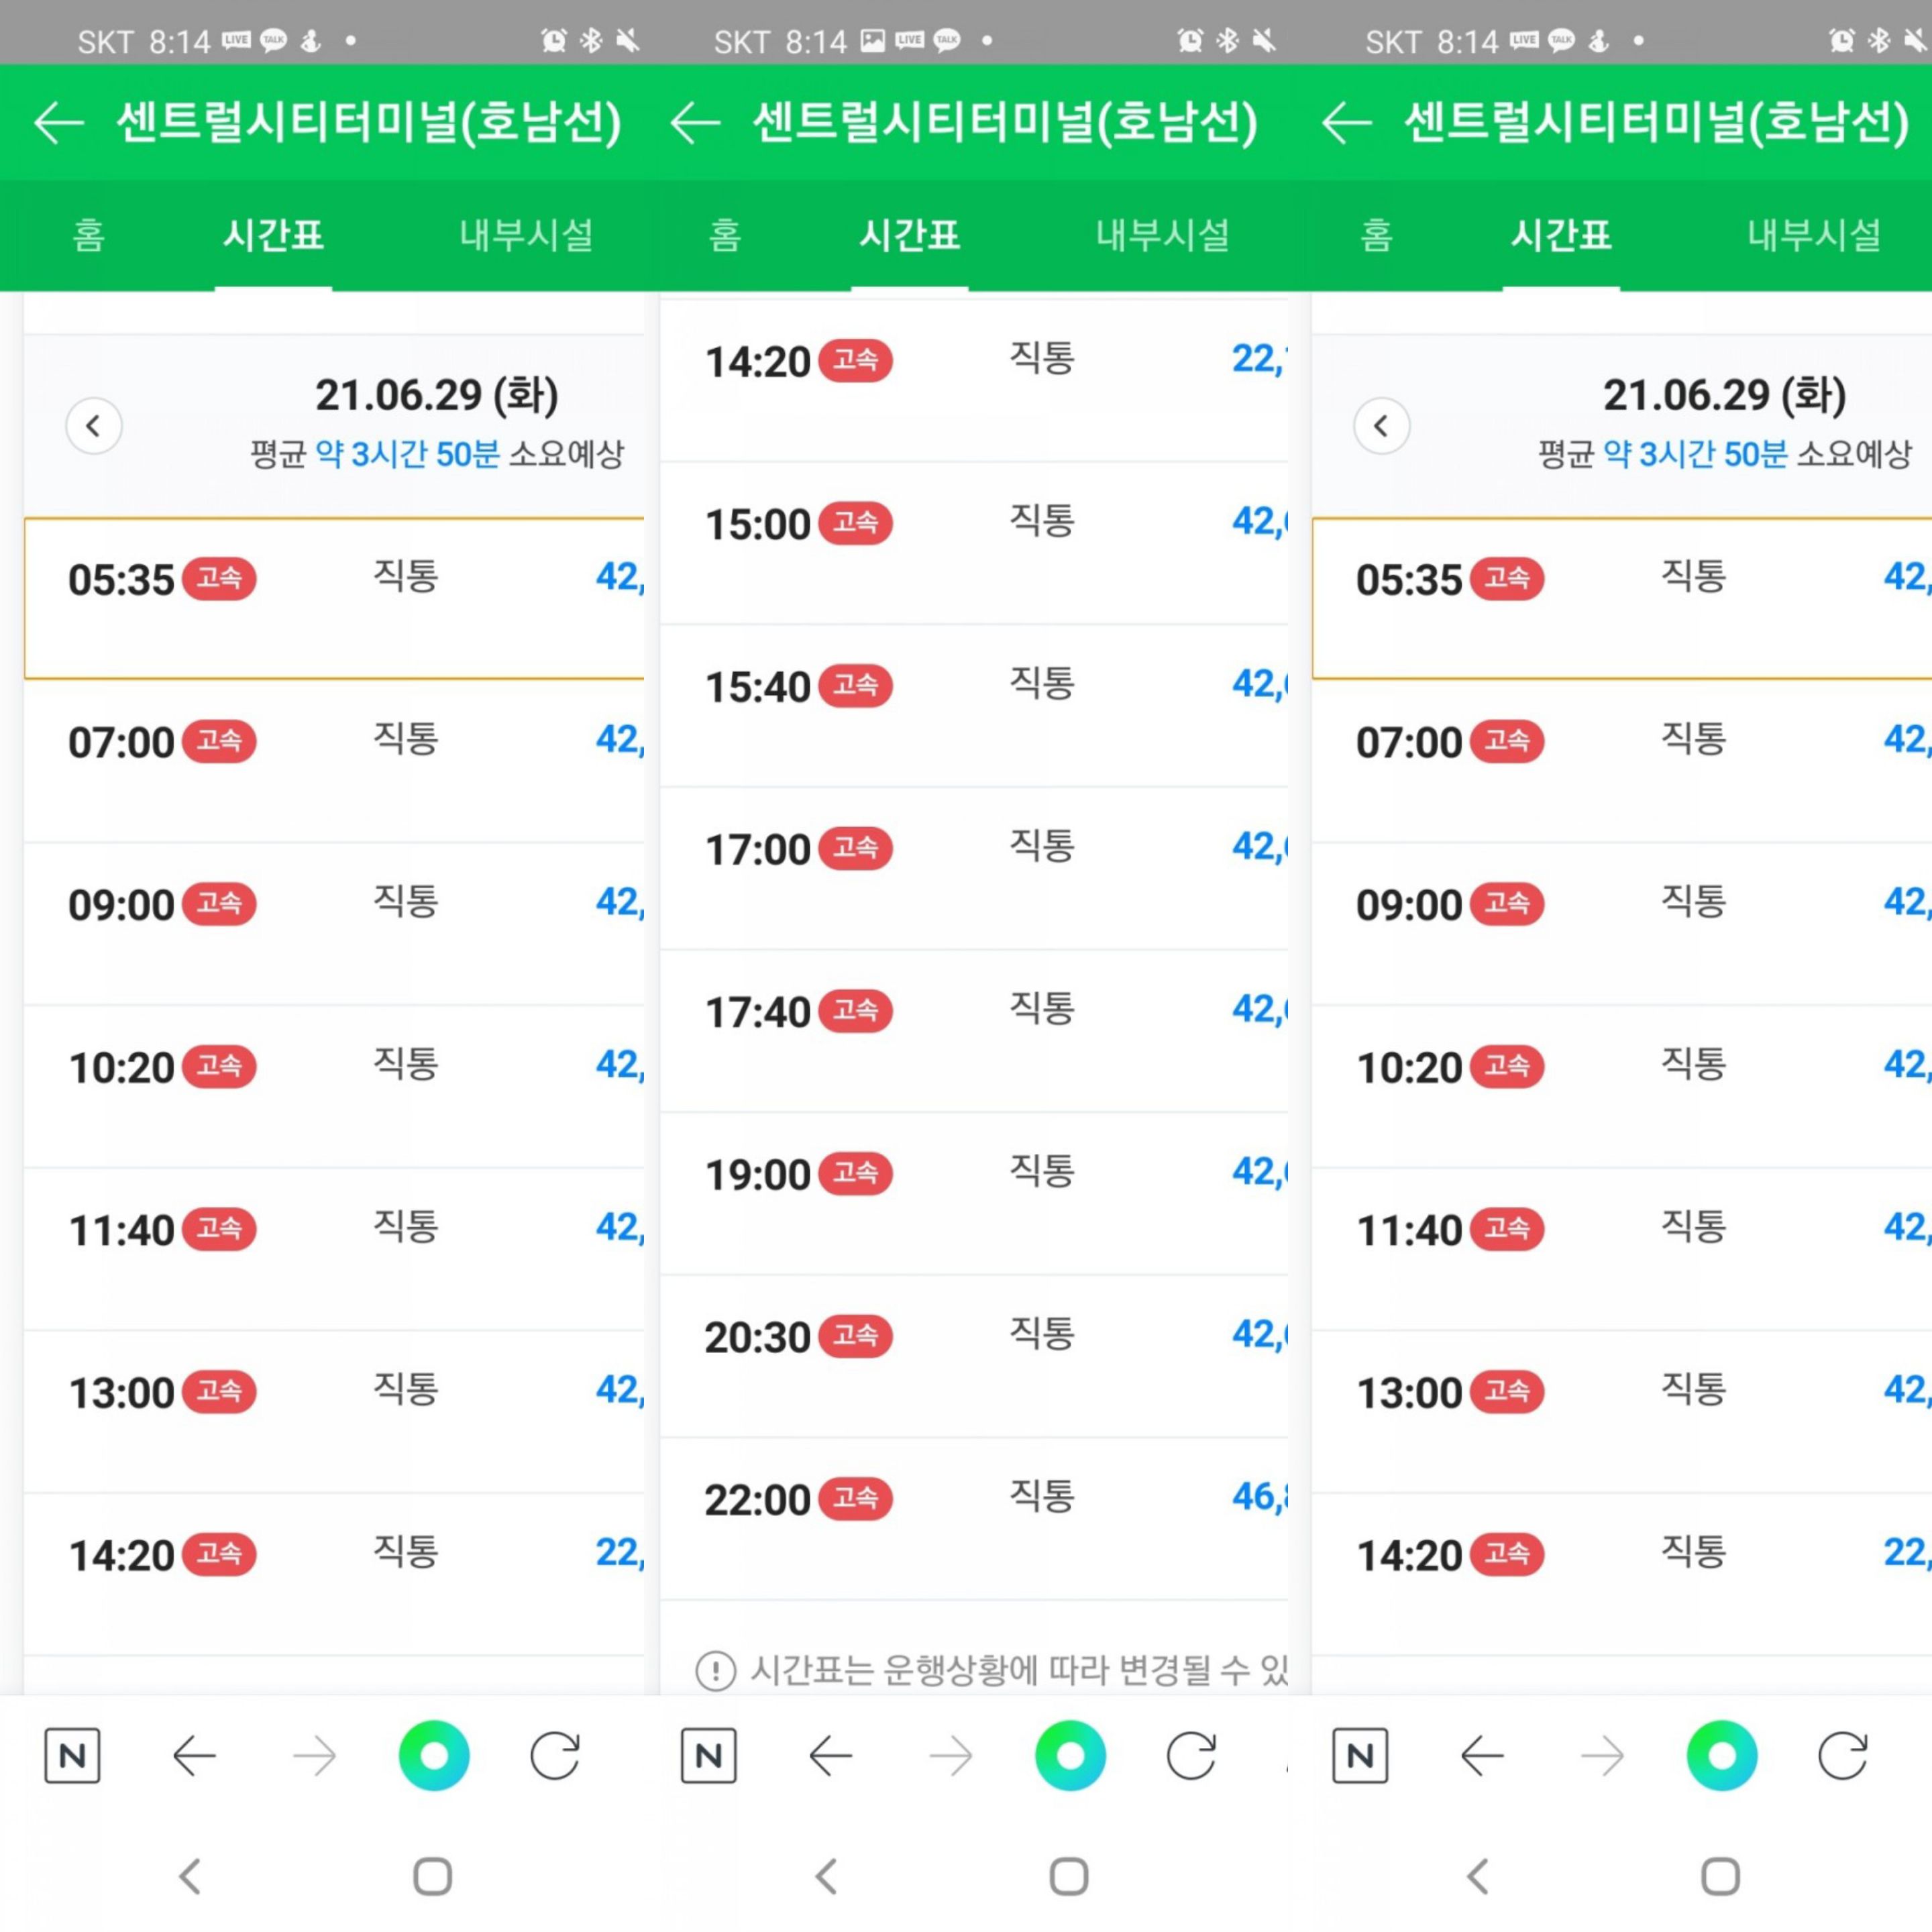The height and width of the screenshot is (1932, 1932).
Task: Tap Android back chevron in leftmost screenshot
Action: pos(190,1876)
